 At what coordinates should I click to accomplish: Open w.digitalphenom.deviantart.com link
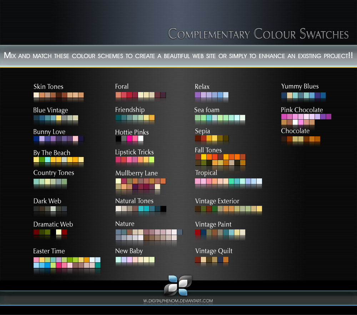click(x=178, y=301)
